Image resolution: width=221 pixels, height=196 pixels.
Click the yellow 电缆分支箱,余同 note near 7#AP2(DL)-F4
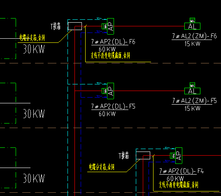tap(102, 167)
